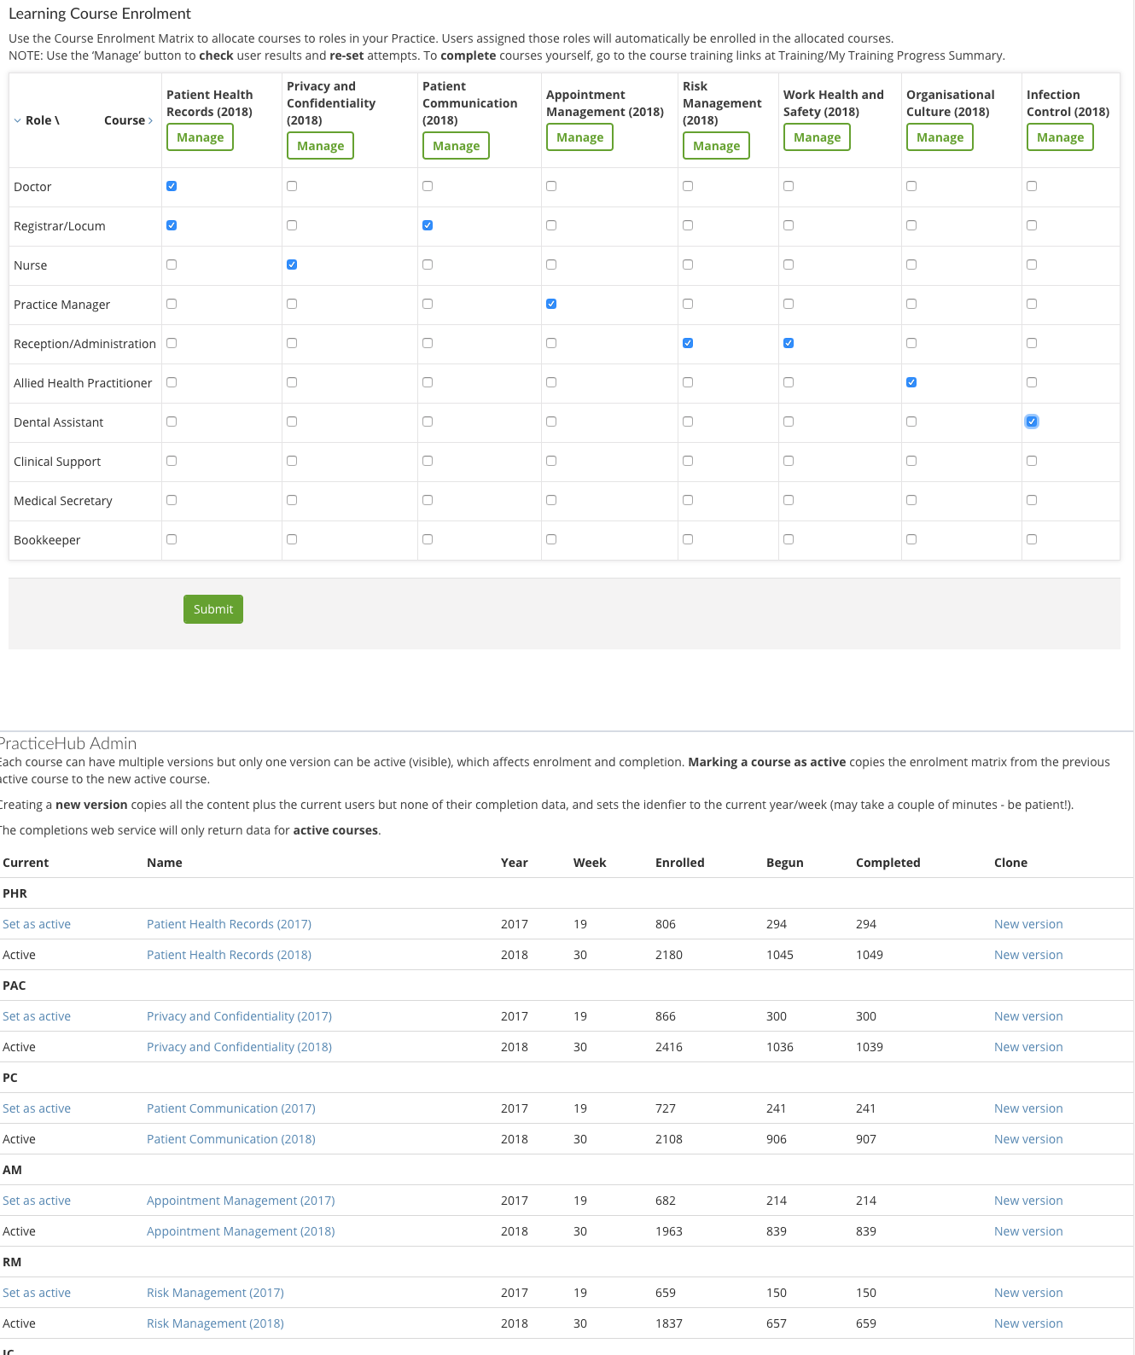1135x1355 pixels.
Task: Open Patient Health Records (2018) course link
Action: [229, 955]
